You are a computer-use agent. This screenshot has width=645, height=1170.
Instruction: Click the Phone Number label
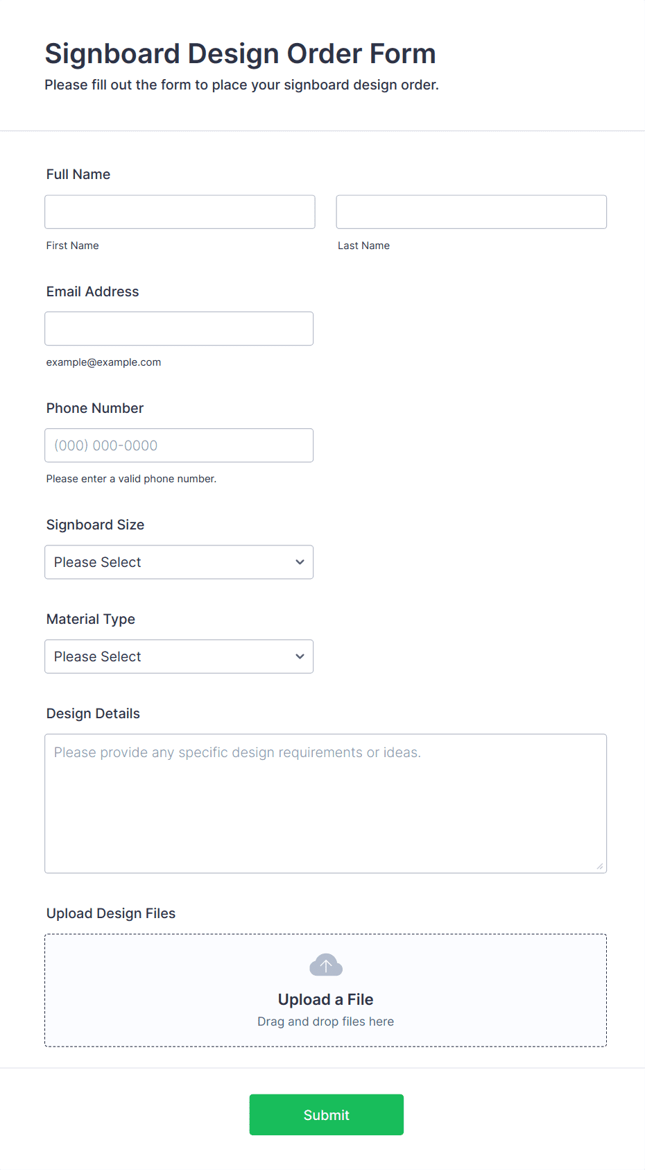(x=95, y=408)
